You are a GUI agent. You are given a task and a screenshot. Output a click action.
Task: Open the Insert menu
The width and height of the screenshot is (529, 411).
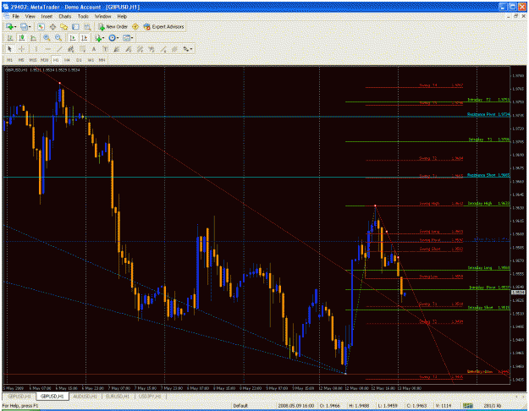pyautogui.click(x=47, y=16)
